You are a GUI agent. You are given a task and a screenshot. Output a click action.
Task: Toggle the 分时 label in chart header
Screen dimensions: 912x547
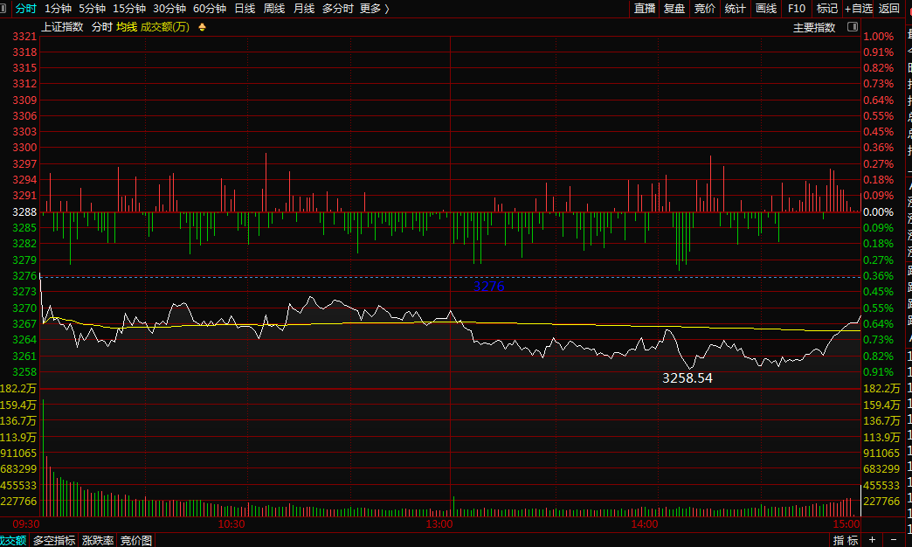point(102,27)
